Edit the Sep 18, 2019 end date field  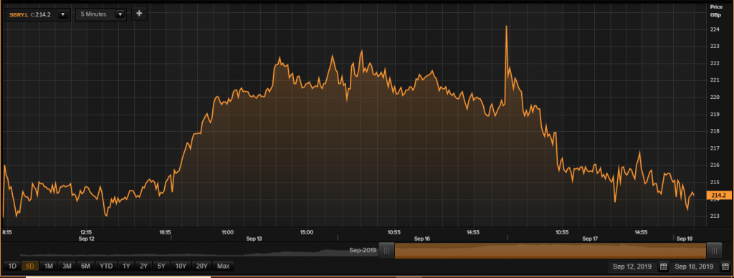pos(694,267)
